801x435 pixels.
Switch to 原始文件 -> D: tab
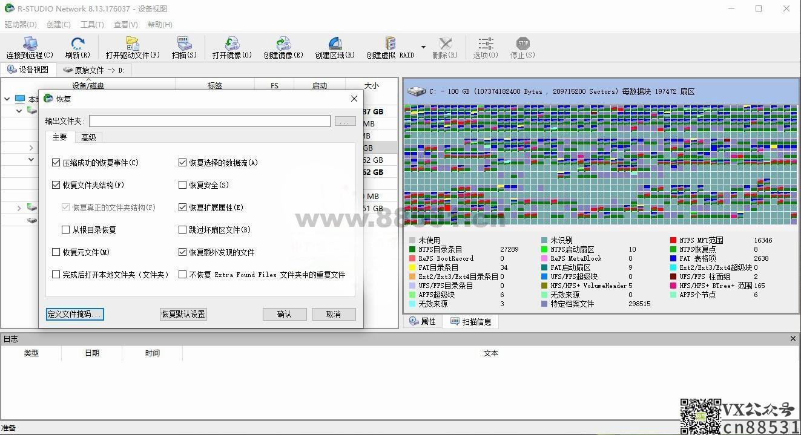pos(94,70)
